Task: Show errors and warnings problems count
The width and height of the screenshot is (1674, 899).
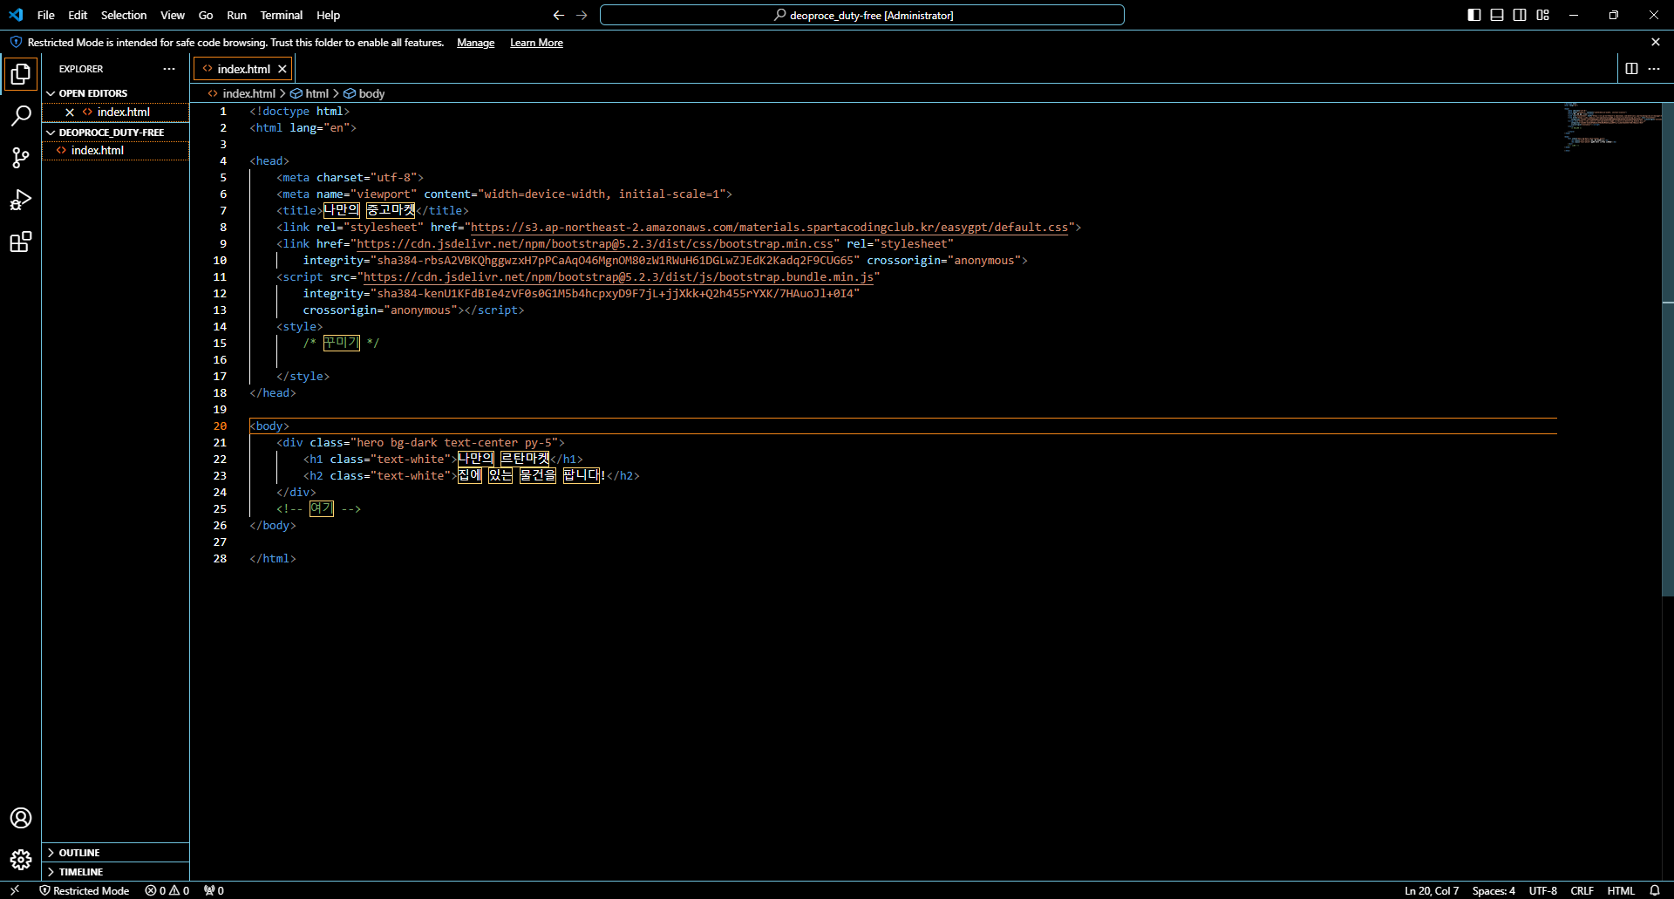Action: pos(167,890)
